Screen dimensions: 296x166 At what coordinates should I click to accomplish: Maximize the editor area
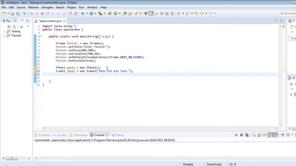pyautogui.click(x=282, y=21)
